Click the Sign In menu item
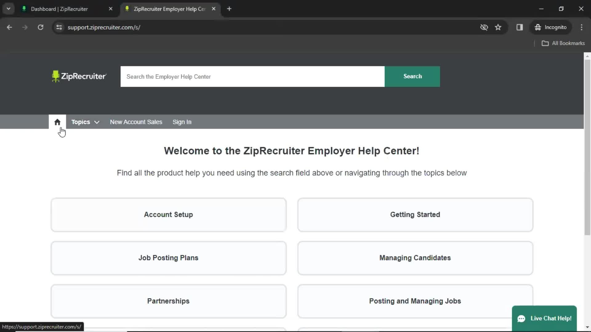This screenshot has width=591, height=332. click(x=182, y=122)
